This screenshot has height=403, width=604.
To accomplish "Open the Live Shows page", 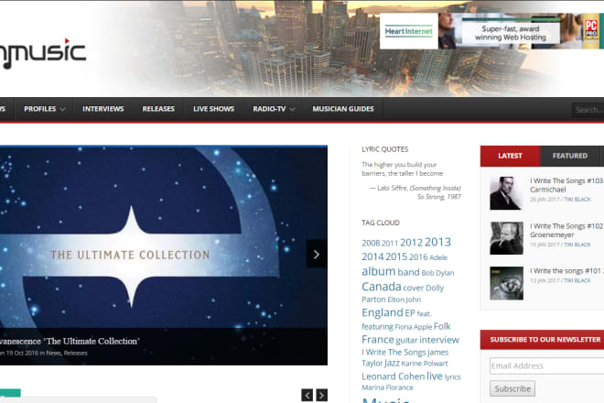I will point(213,109).
